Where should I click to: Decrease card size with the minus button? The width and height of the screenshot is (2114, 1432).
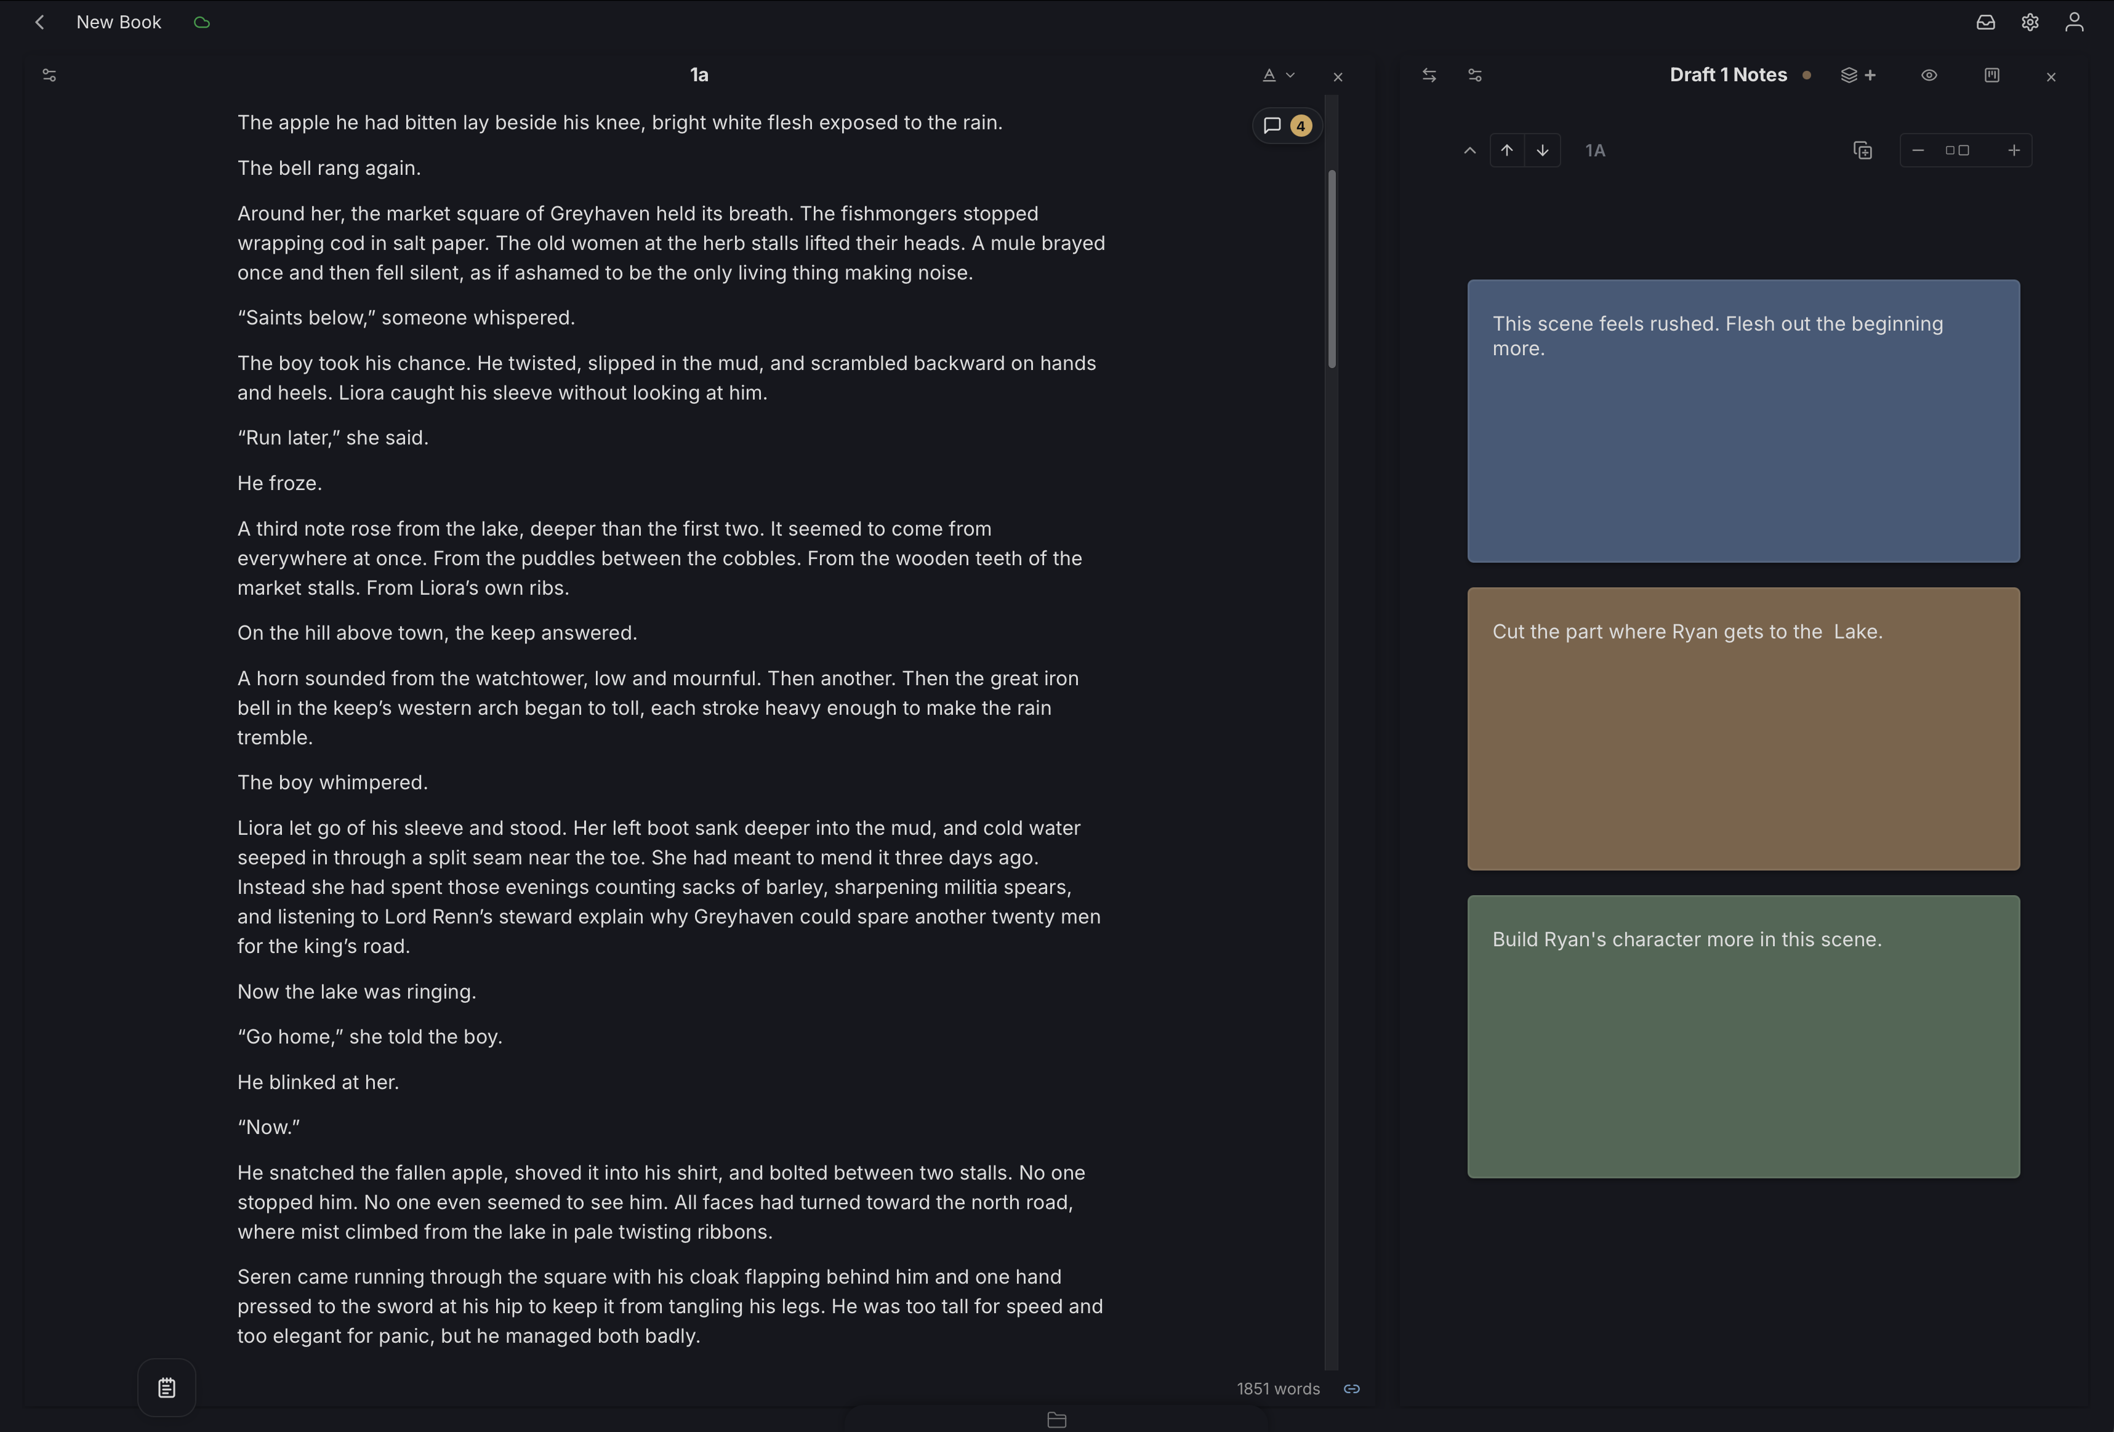point(1918,150)
